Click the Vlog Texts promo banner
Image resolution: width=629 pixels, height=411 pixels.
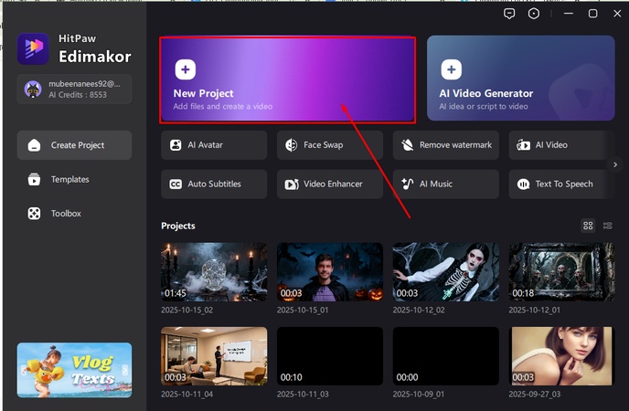coord(74,370)
